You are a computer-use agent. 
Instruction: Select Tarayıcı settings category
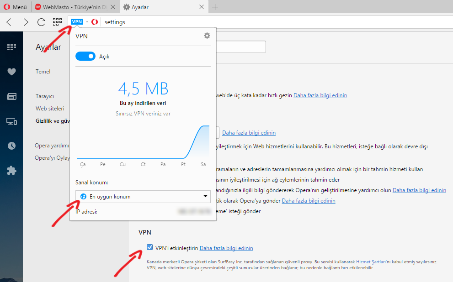(x=45, y=96)
